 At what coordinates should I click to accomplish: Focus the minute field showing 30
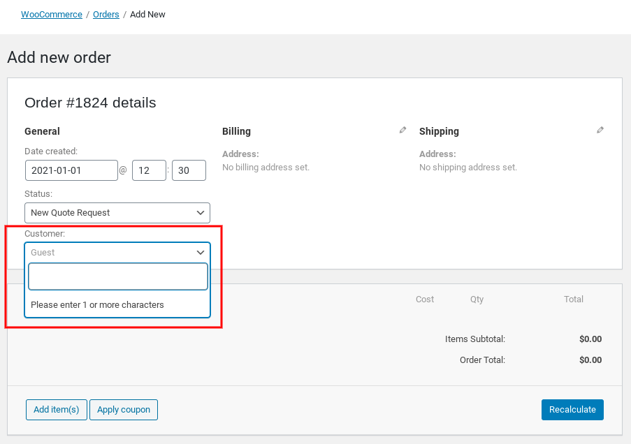[x=189, y=170]
